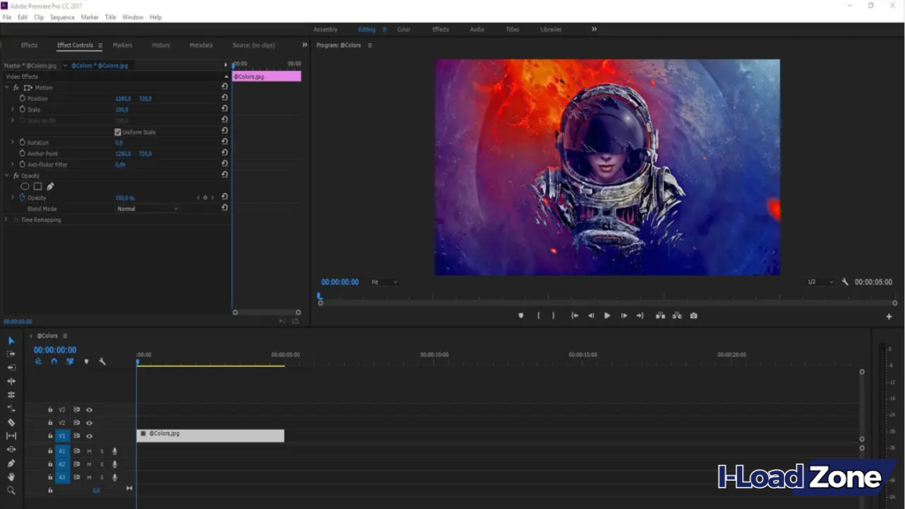Viewport: 905px width, 509px height.
Task: Click the free draw bezier mask pen
Action: click(50, 186)
